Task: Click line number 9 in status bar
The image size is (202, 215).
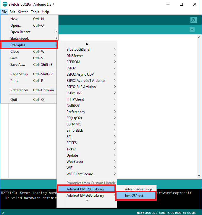Action: pyautogui.click(x=3, y=213)
